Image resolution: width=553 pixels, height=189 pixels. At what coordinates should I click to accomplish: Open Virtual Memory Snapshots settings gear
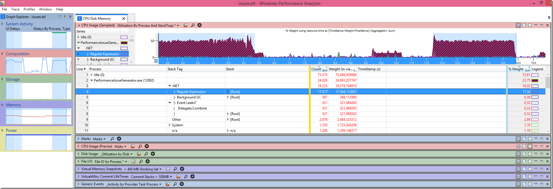(182, 169)
